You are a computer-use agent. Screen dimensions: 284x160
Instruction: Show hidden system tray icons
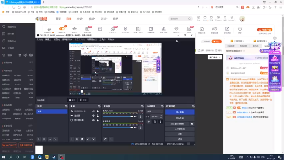tap(247, 157)
